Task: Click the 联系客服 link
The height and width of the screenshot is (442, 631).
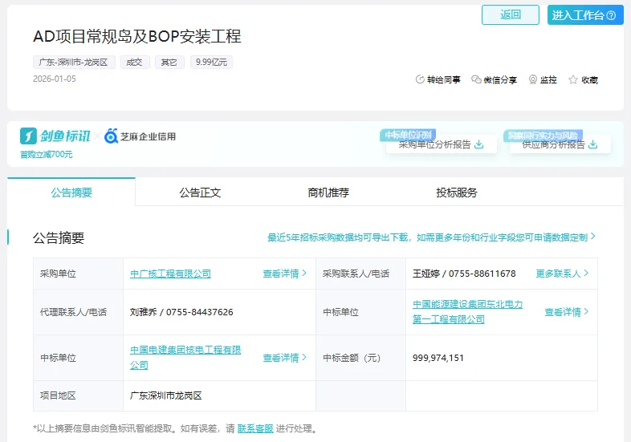Action: [255, 428]
